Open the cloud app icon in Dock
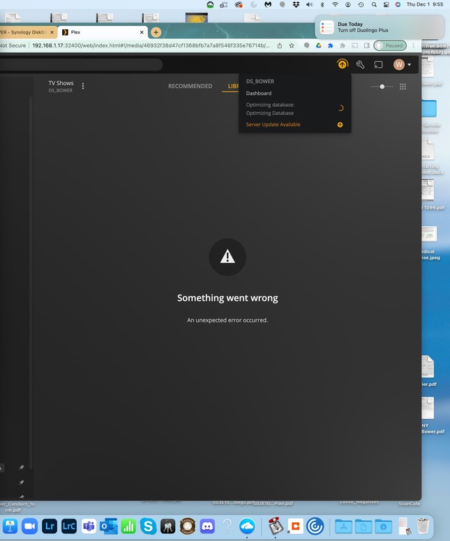Image resolution: width=450 pixels, height=541 pixels. click(x=247, y=526)
